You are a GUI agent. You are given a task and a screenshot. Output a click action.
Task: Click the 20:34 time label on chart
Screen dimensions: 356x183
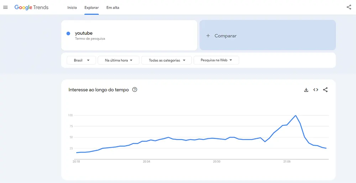tap(147, 162)
